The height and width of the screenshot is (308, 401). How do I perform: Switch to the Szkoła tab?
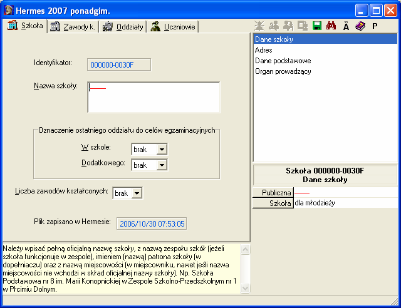tap(25, 26)
